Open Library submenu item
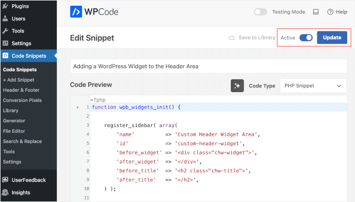 [x=10, y=110]
